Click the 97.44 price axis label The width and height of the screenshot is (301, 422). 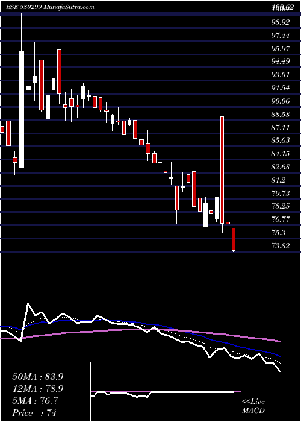(x=281, y=35)
